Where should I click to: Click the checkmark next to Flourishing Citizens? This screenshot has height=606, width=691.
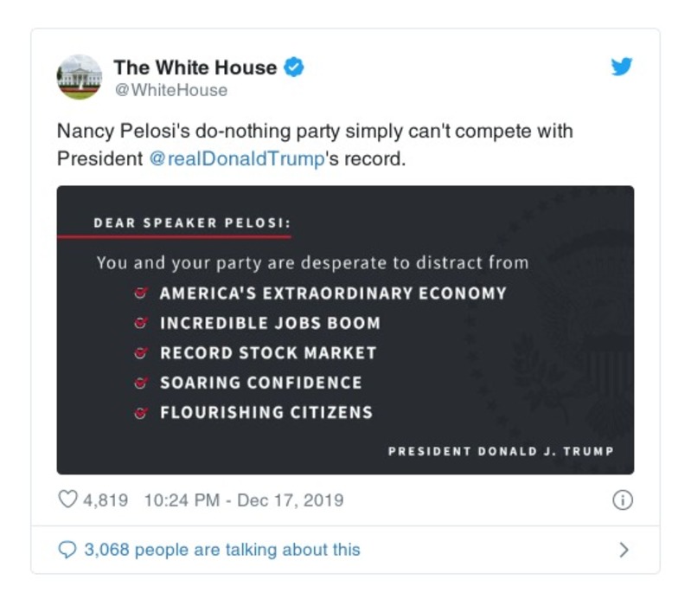pyautogui.click(x=140, y=413)
